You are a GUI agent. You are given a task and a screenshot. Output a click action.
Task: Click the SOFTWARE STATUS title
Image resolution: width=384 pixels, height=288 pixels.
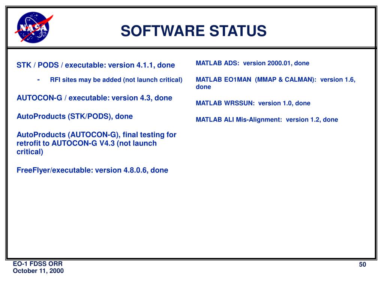[x=193, y=31]
